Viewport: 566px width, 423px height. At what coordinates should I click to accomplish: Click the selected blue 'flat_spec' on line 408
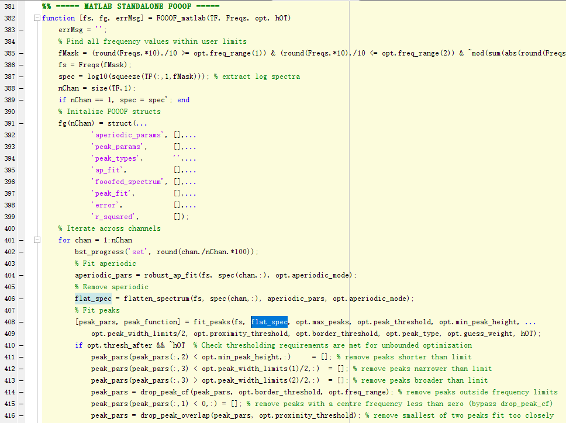270,322
